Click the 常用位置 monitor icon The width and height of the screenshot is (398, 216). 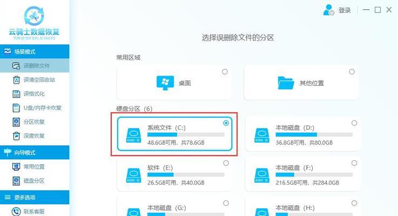point(16,167)
